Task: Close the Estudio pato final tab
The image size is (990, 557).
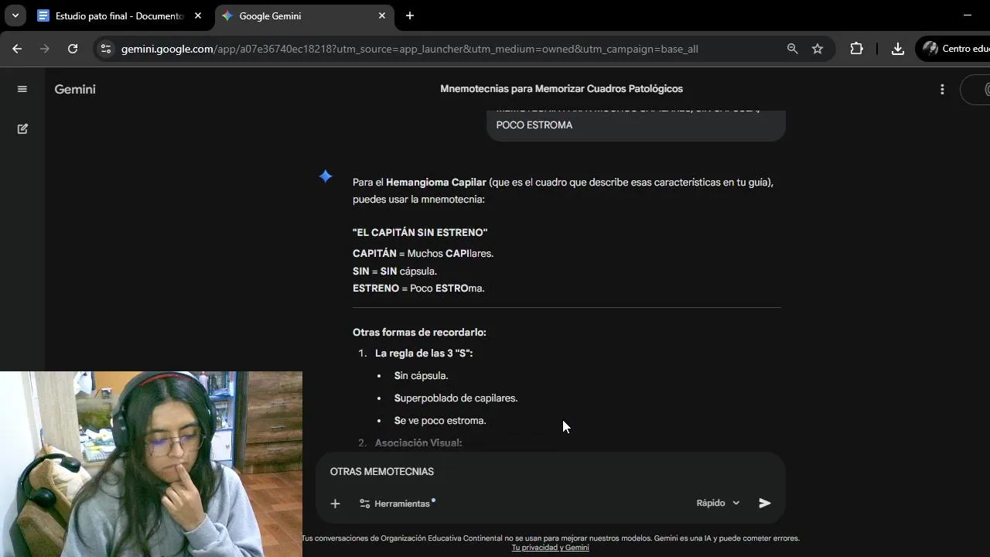Action: (x=198, y=15)
